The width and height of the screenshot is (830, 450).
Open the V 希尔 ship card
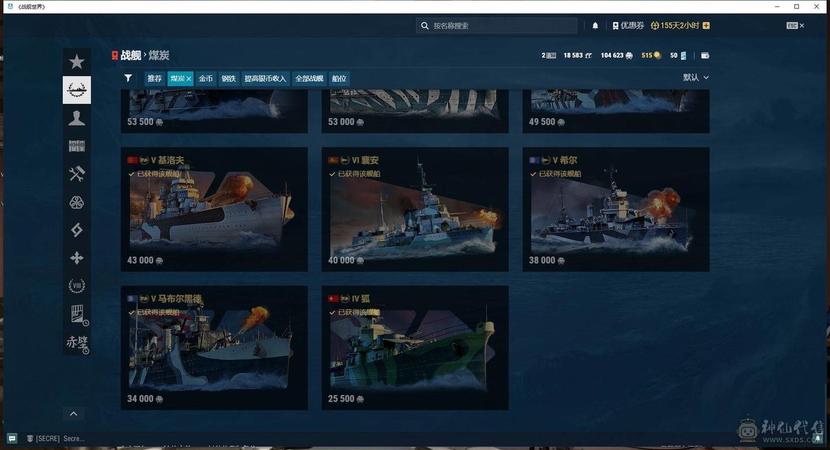[616, 209]
